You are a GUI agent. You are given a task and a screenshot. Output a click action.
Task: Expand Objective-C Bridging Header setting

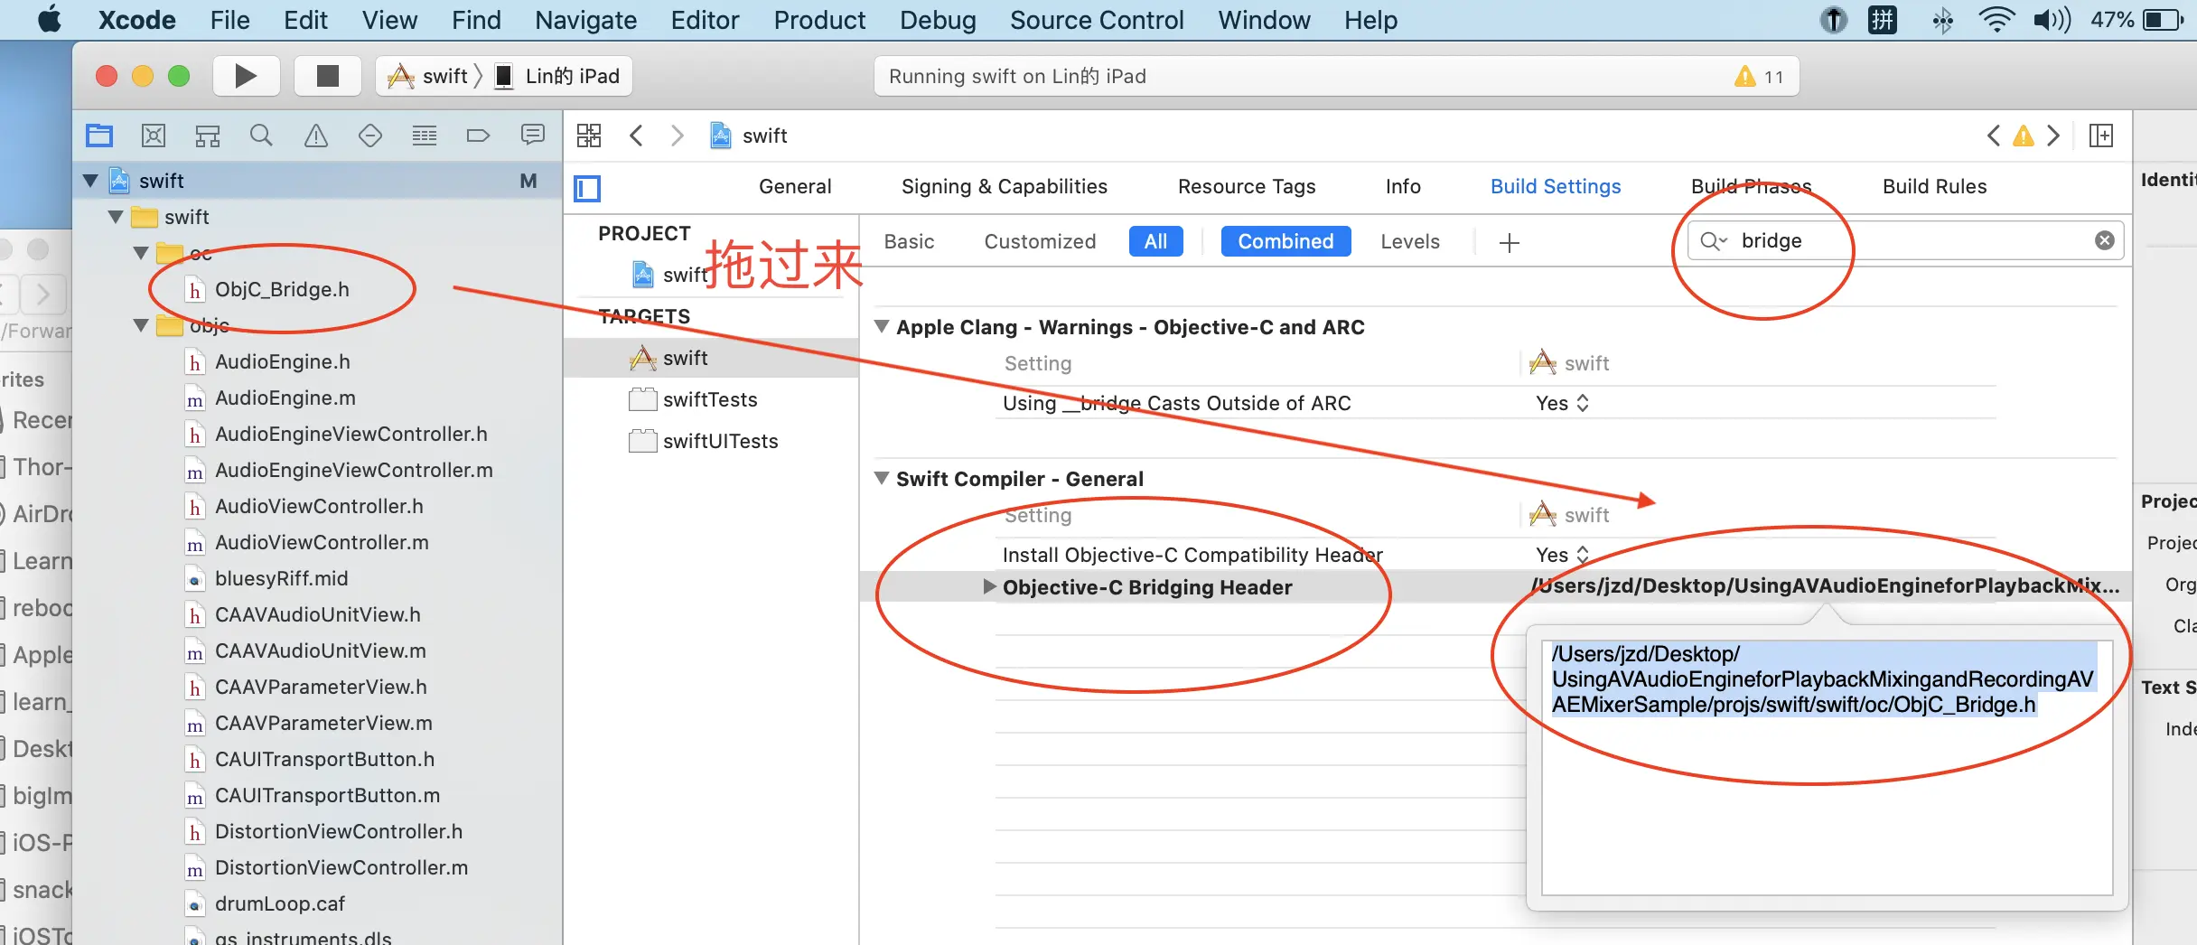(x=989, y=586)
